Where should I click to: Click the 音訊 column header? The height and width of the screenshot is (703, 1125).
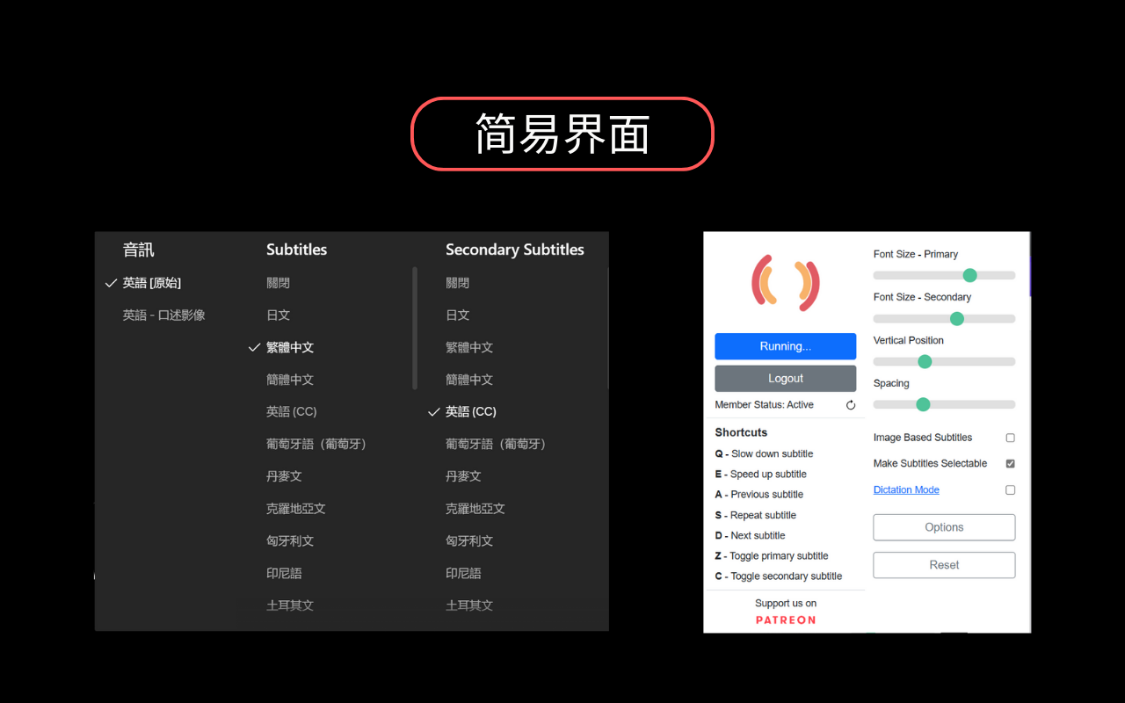138,250
